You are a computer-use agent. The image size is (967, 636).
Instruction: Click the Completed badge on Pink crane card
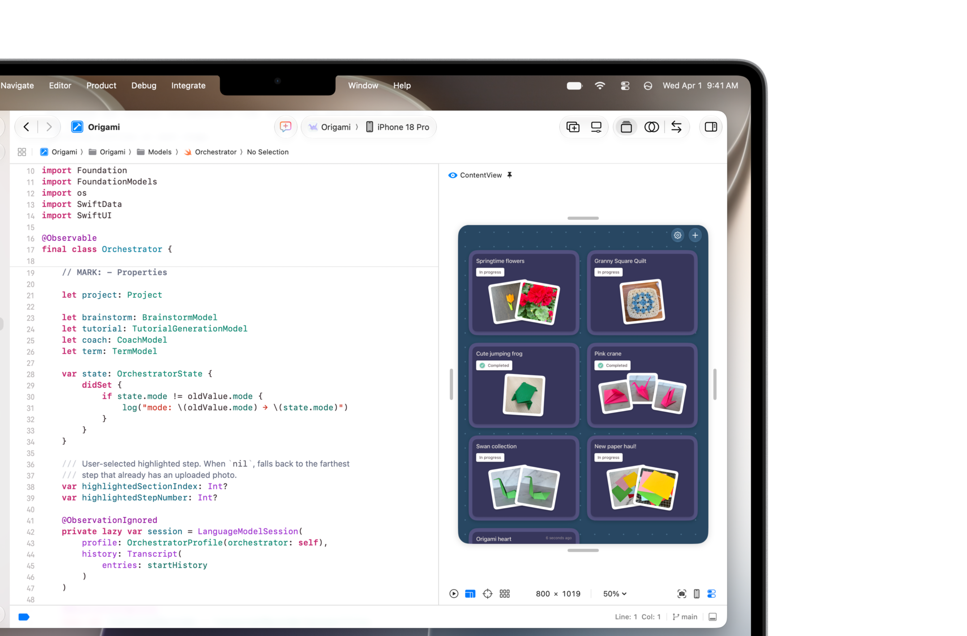612,365
